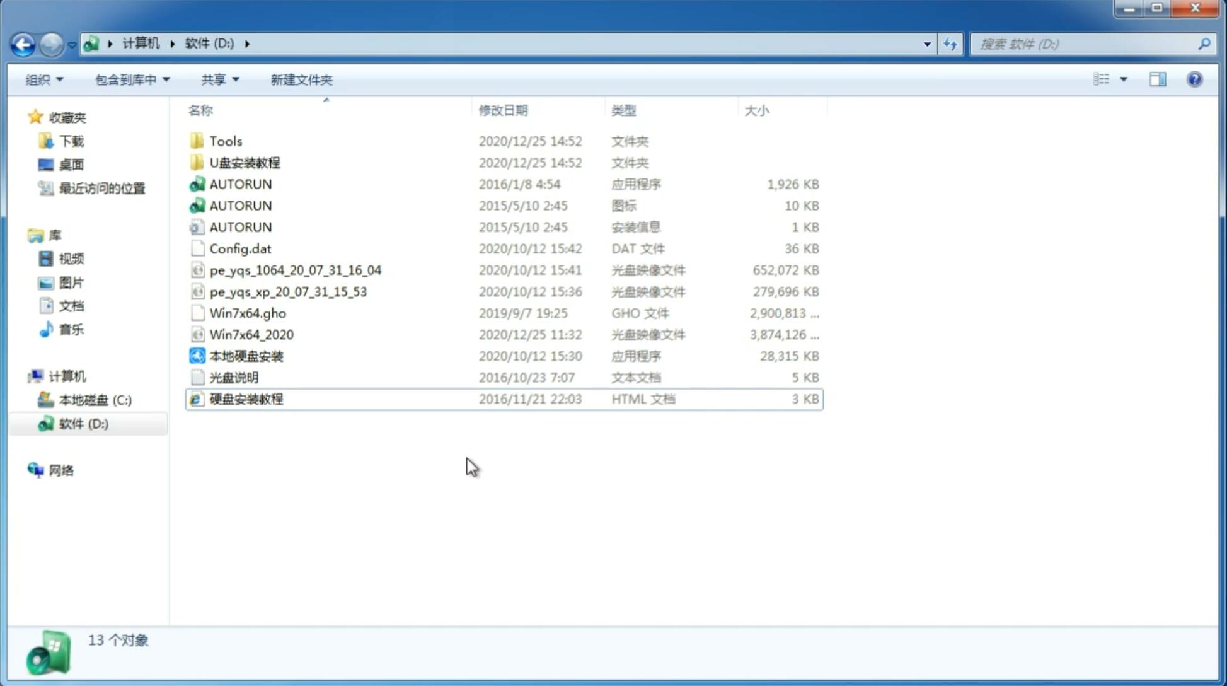Screen dimensions: 1227x686
Task: Open pe_yqs_1064 disc image file
Action: 295,270
